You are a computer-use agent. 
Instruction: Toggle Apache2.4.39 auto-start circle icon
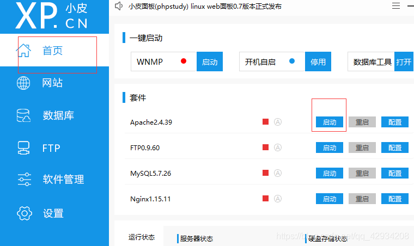coord(278,122)
